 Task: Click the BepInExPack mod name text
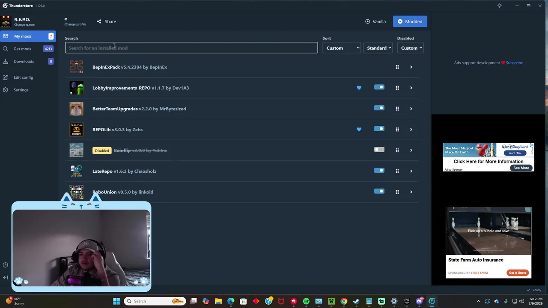point(106,67)
